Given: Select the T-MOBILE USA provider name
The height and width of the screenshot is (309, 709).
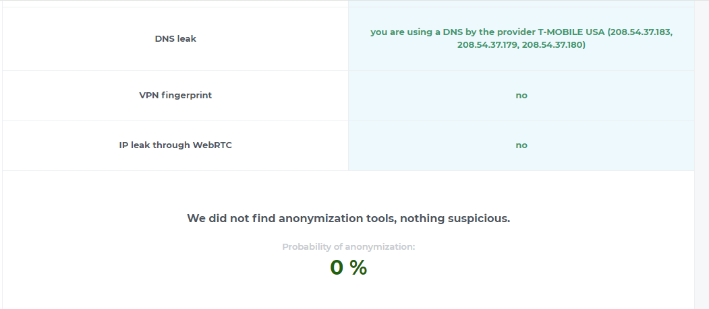Looking at the screenshot, I should (571, 32).
